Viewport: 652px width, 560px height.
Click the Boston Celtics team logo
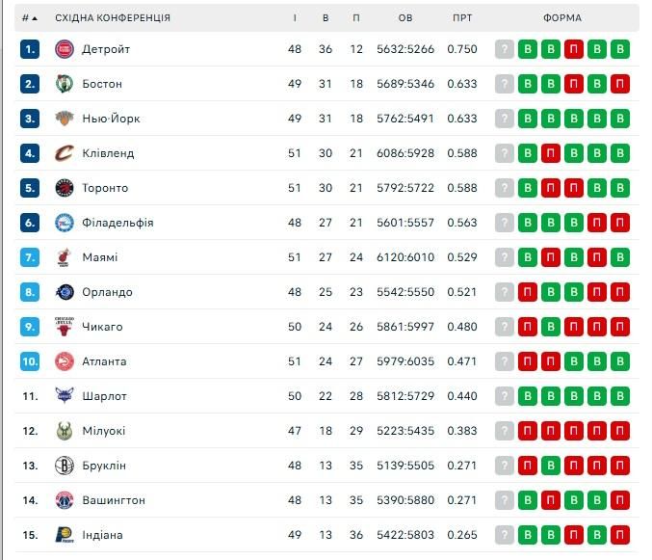coord(64,84)
